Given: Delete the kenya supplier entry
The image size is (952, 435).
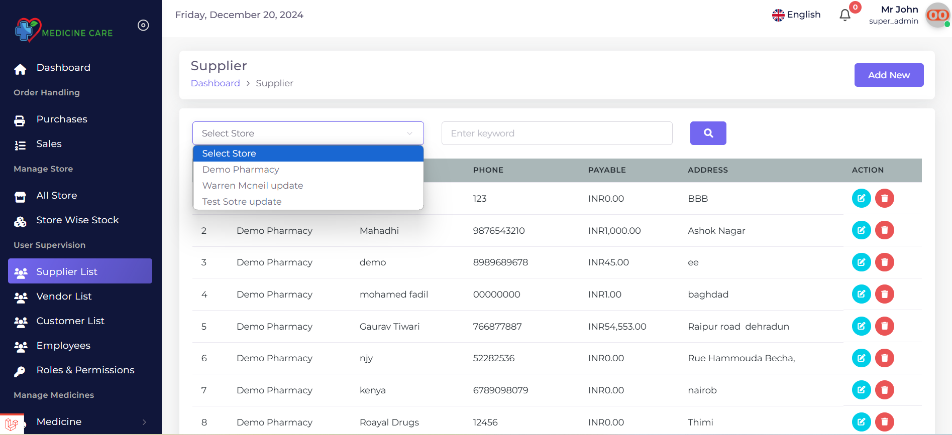Looking at the screenshot, I should point(884,390).
